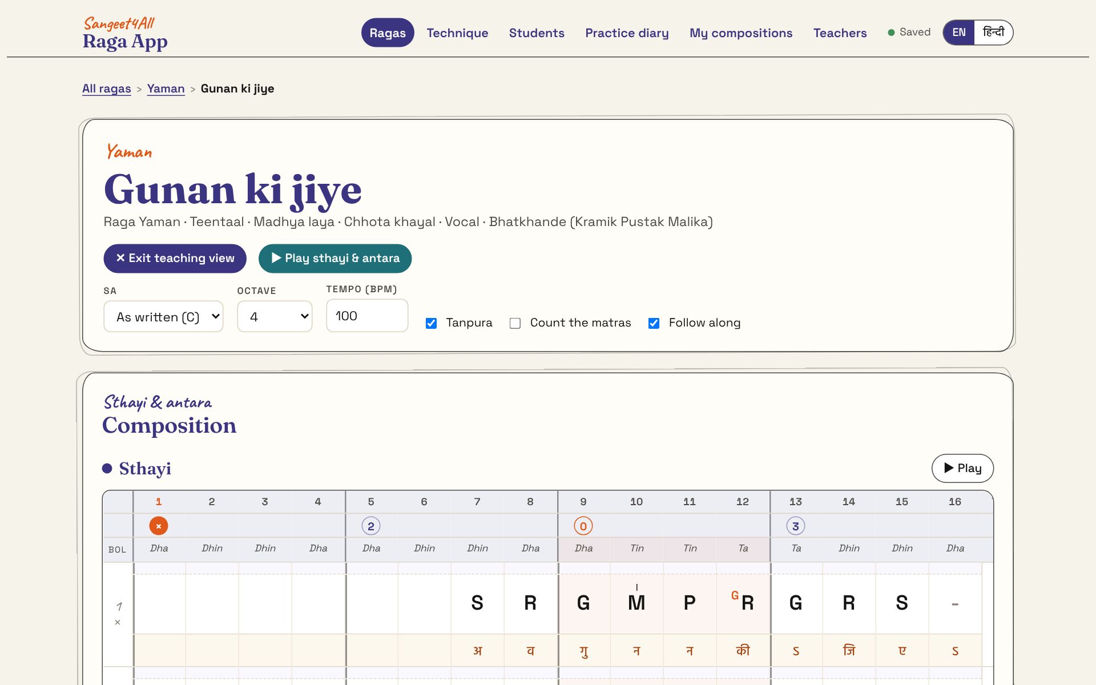Select note G on beat 13

click(x=796, y=603)
